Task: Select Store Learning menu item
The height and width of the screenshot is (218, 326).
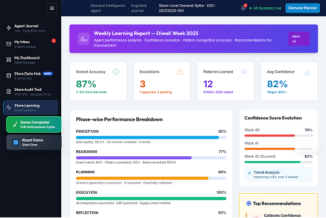Action: coord(30,107)
